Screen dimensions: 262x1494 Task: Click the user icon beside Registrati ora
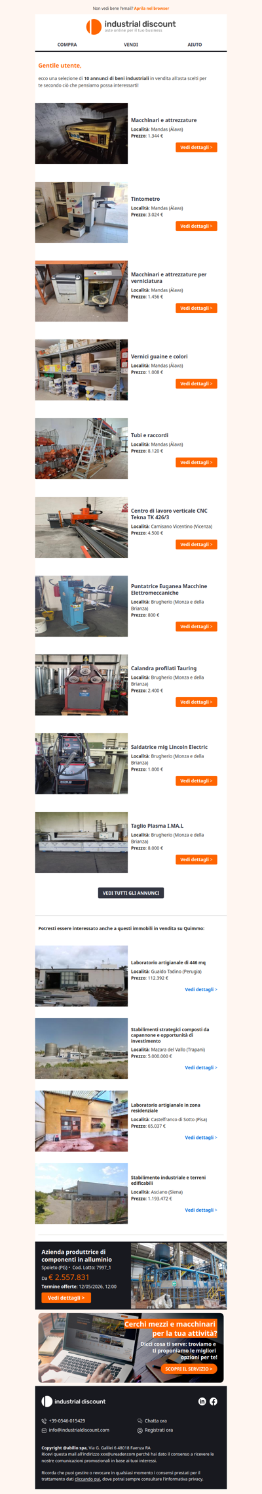pyautogui.click(x=140, y=1430)
